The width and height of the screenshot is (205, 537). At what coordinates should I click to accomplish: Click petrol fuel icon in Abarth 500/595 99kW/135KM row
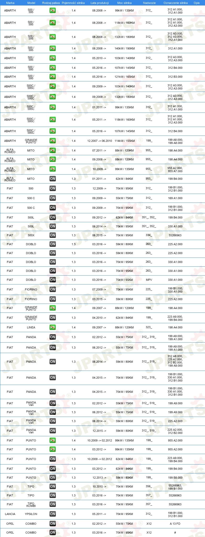click(52, 10)
